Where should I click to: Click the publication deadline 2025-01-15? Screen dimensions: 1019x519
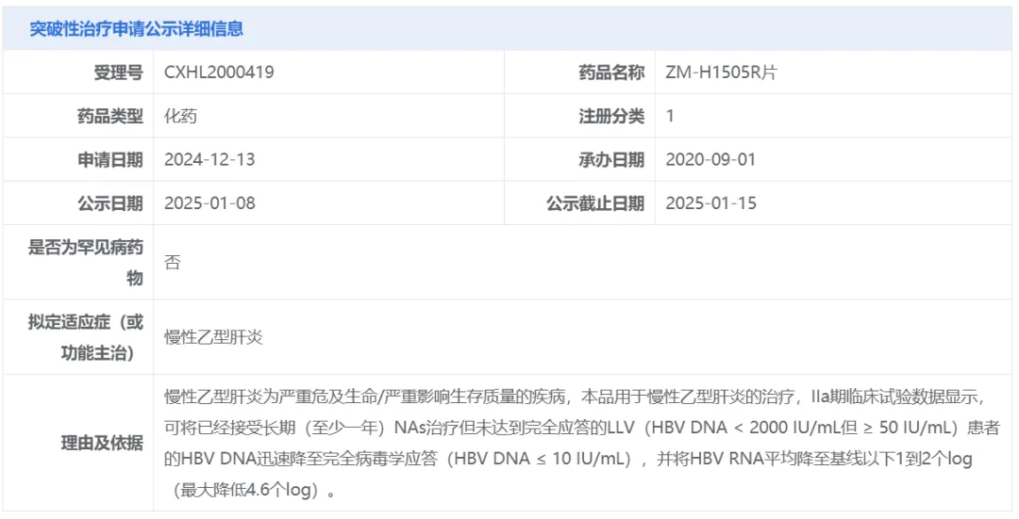point(710,203)
